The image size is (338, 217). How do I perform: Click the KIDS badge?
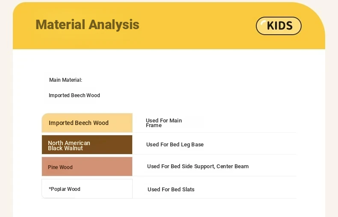[279, 26]
